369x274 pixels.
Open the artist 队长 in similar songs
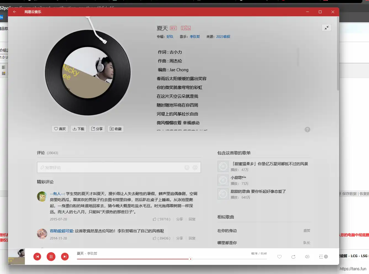(307, 243)
